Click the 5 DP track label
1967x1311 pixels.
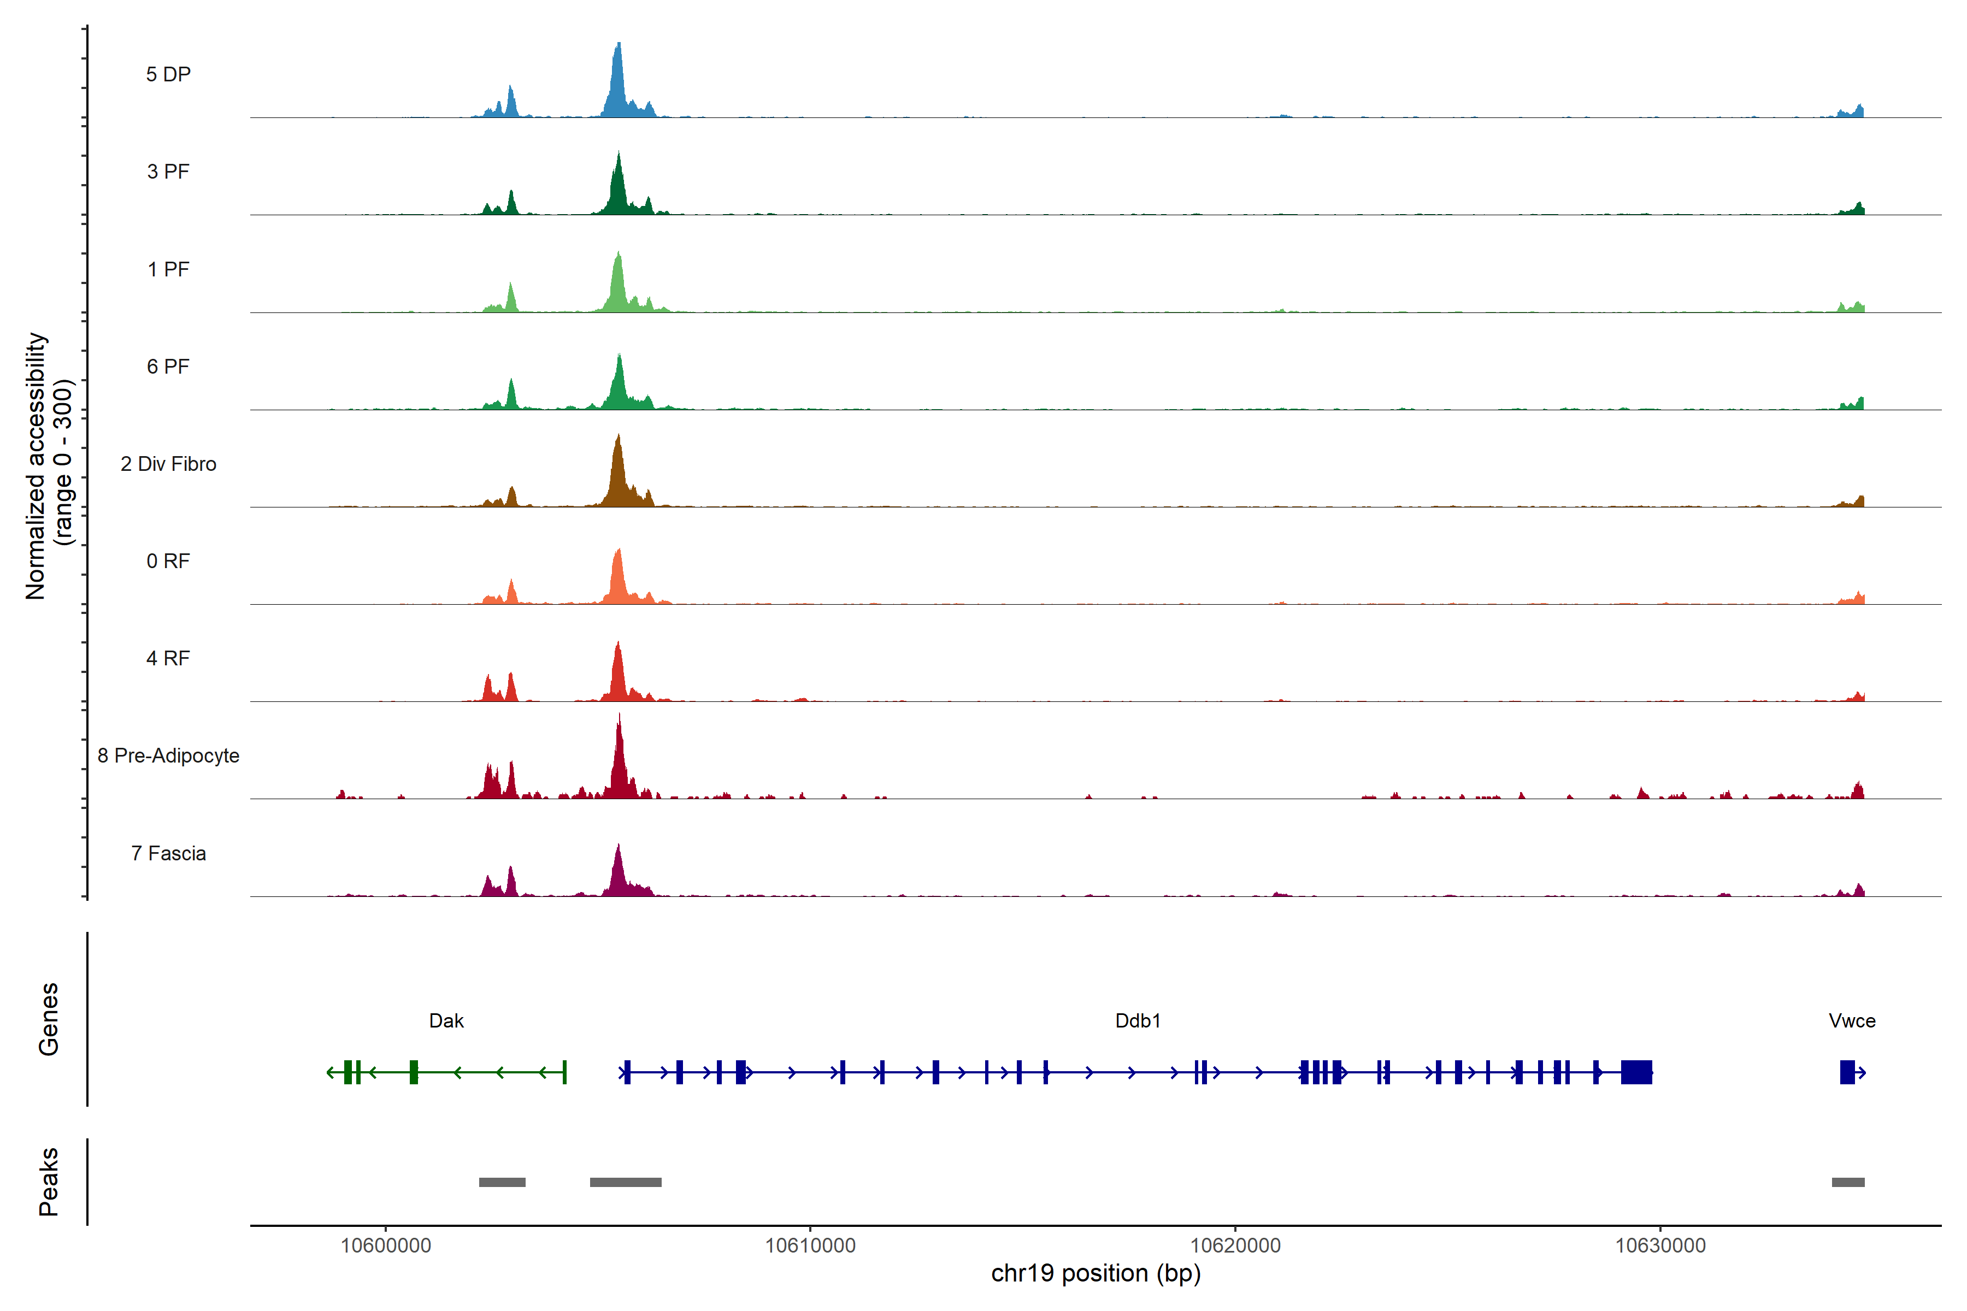(x=168, y=74)
